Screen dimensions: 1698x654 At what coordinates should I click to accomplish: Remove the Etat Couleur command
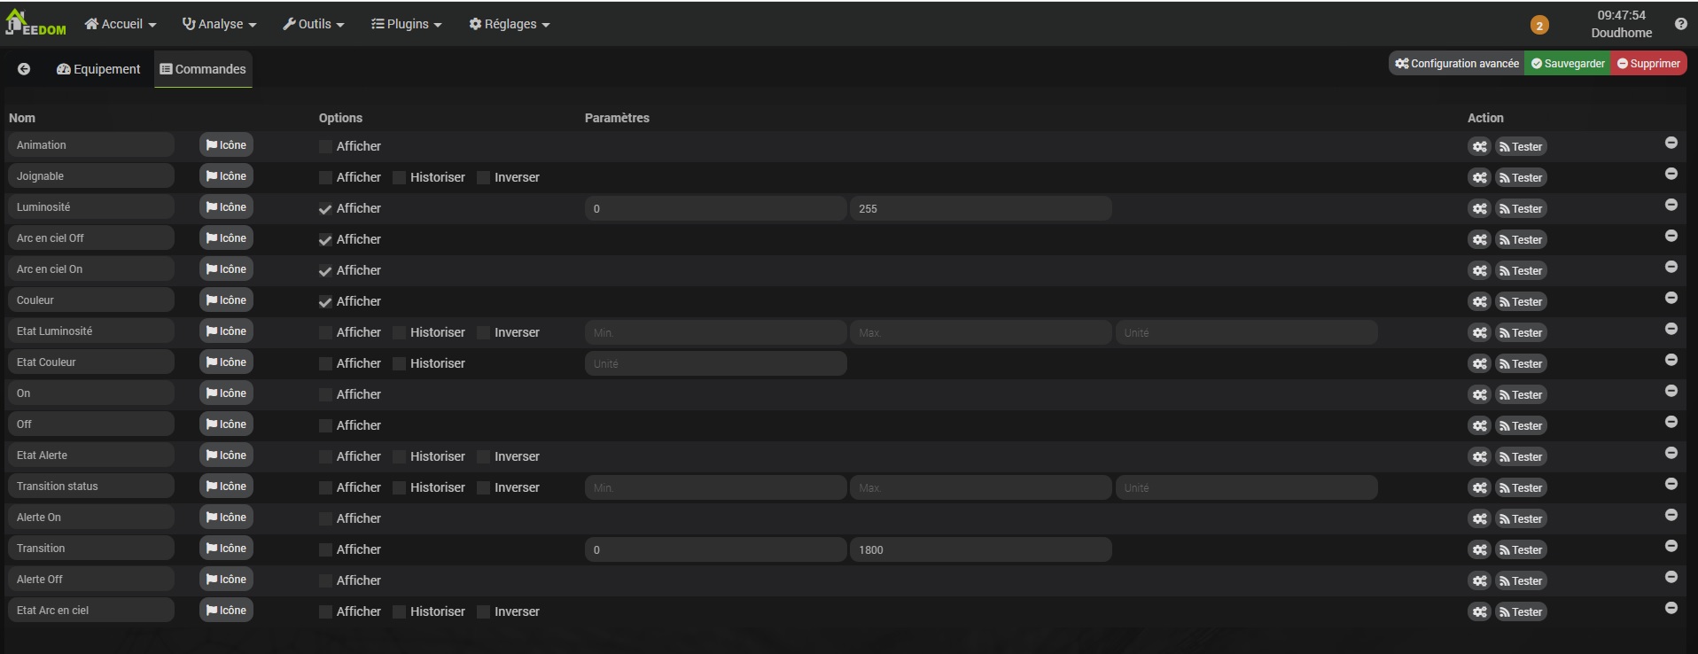pos(1671,360)
